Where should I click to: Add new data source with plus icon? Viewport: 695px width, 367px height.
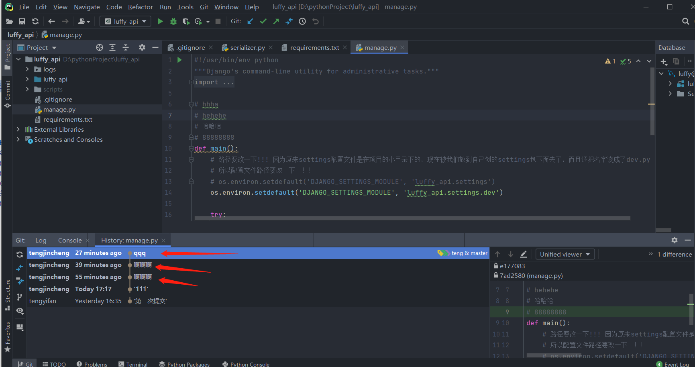(x=664, y=61)
